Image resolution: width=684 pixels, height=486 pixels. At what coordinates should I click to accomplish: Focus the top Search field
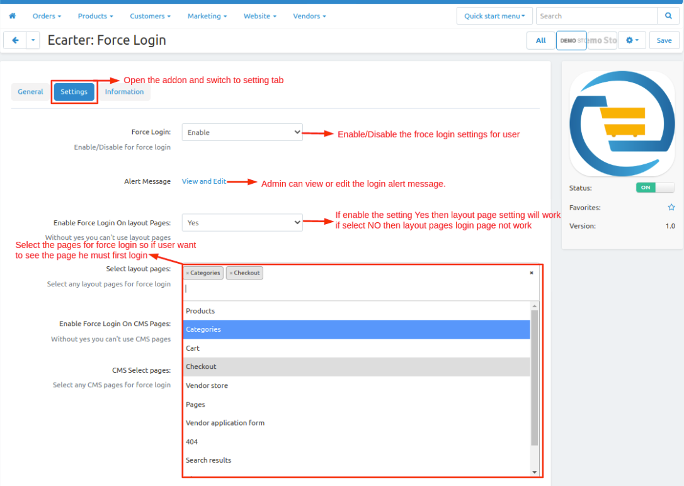[596, 16]
